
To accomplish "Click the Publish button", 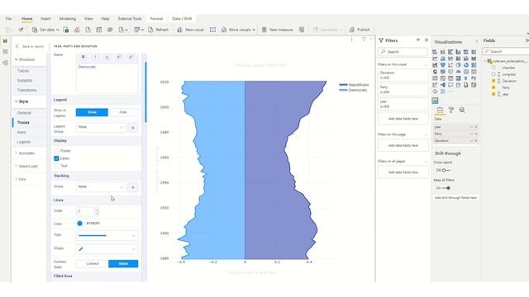I will [x=360, y=30].
